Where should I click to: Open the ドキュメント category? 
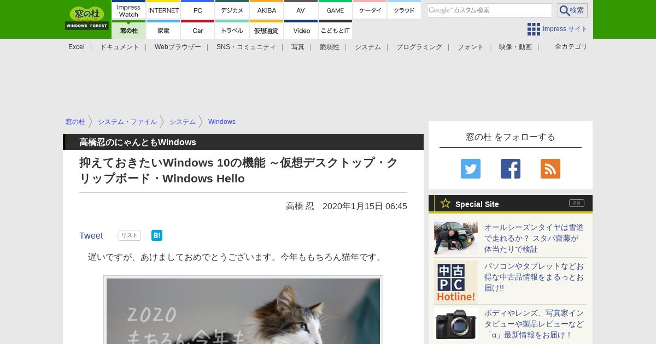(x=119, y=47)
